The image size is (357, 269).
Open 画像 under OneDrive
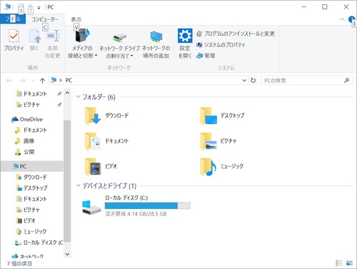tap(25, 141)
